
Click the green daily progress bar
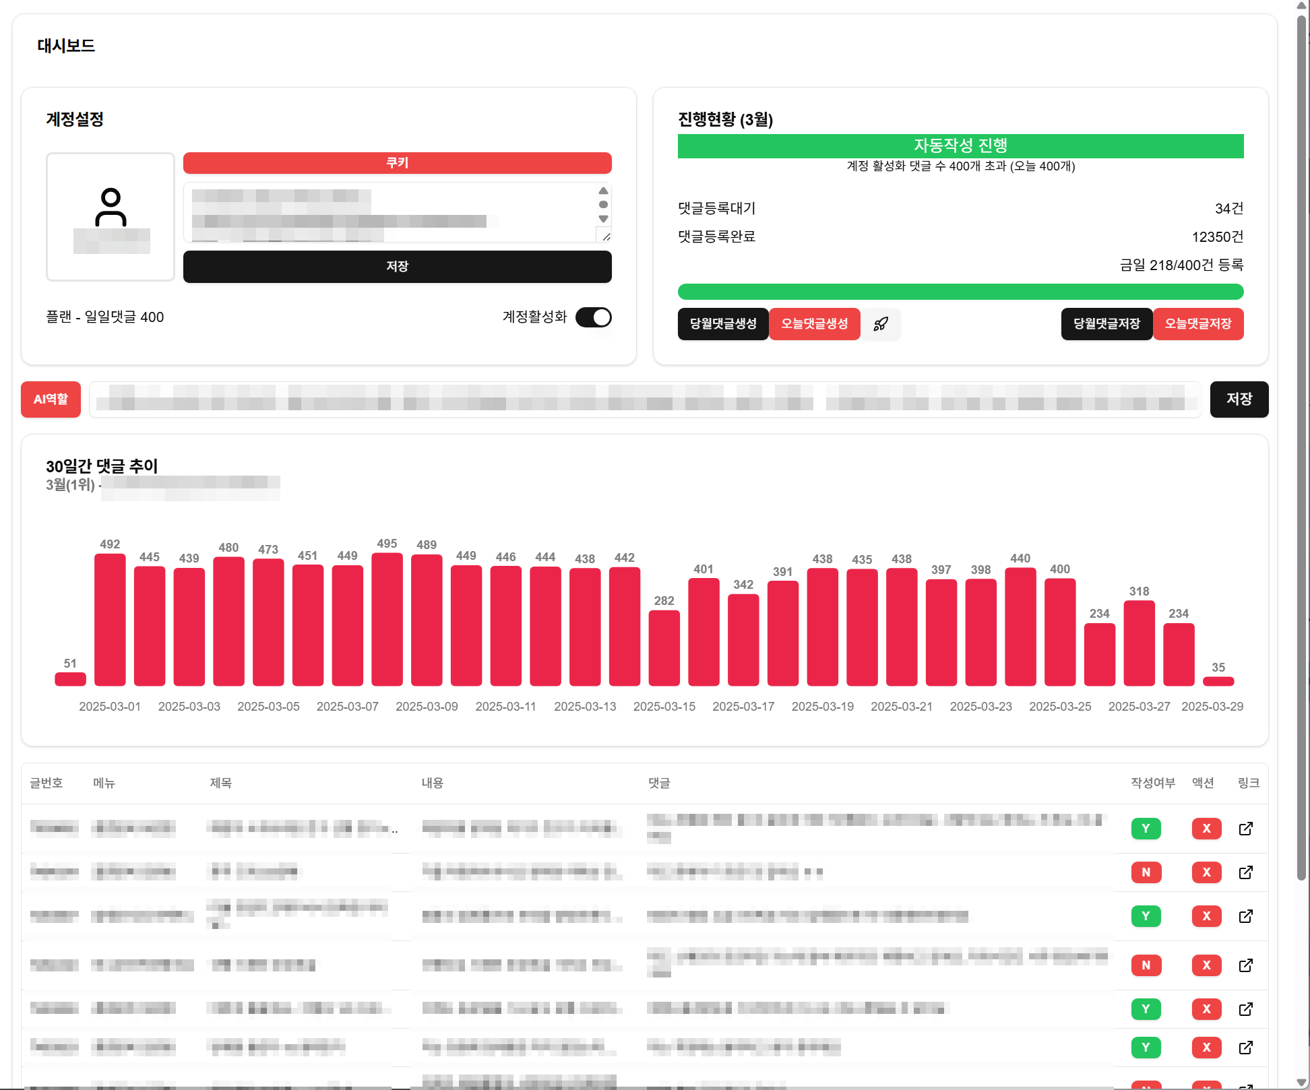[x=960, y=292]
